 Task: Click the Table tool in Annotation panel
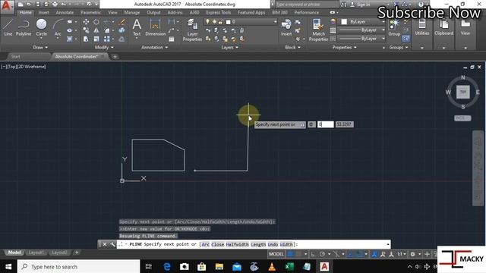172,39
